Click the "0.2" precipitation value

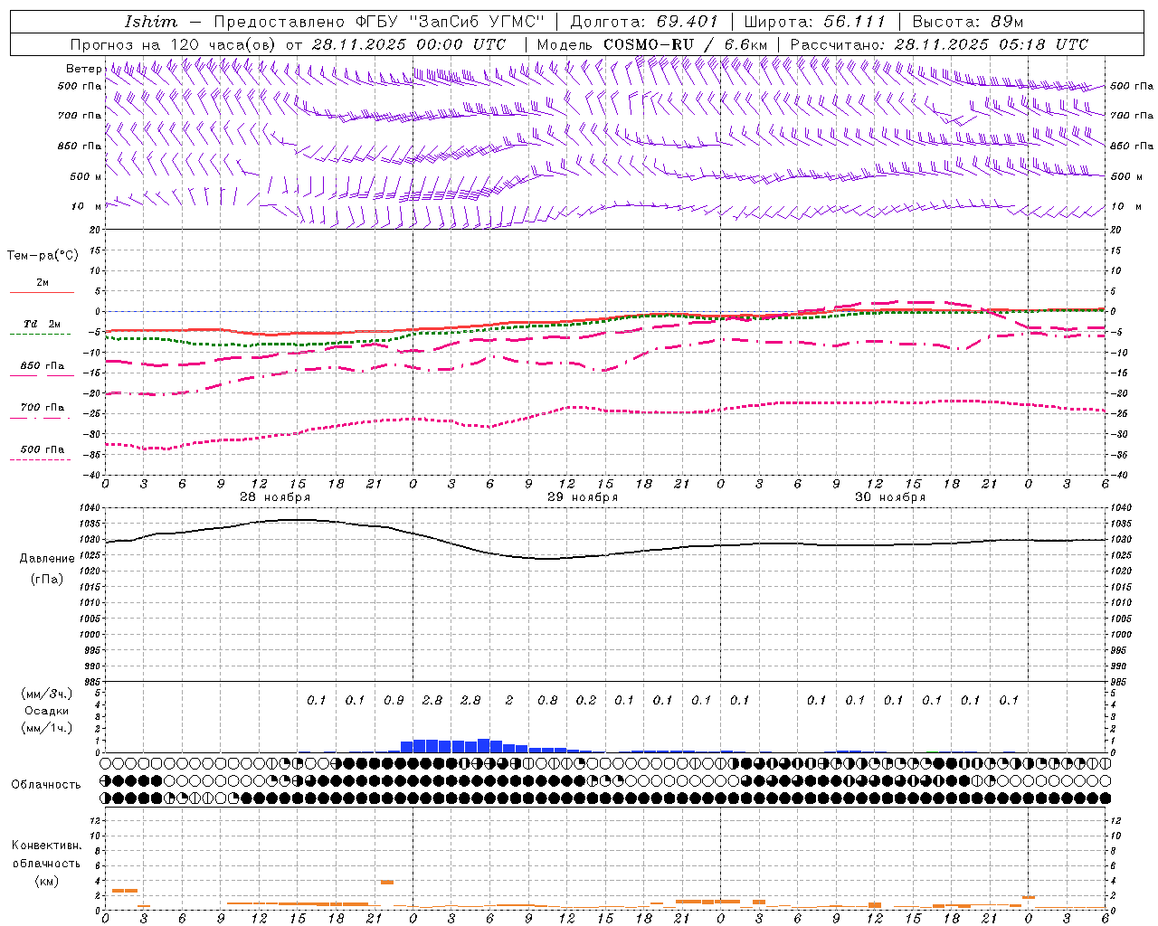(586, 700)
